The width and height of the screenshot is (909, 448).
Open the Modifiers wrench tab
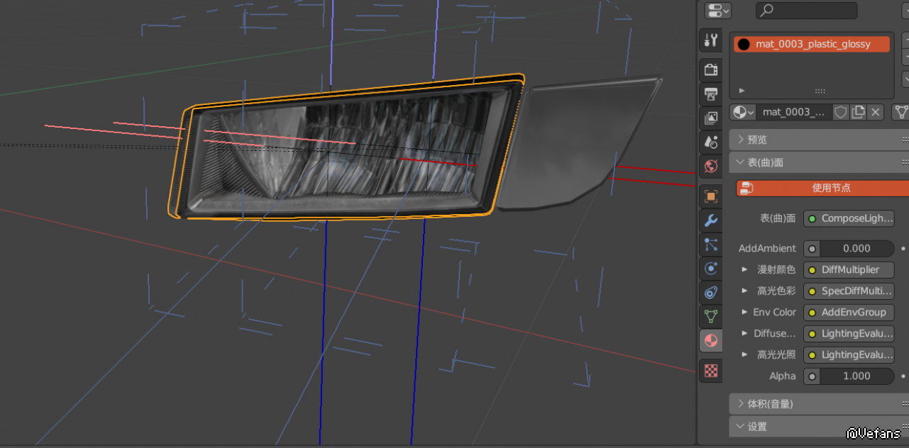click(710, 221)
